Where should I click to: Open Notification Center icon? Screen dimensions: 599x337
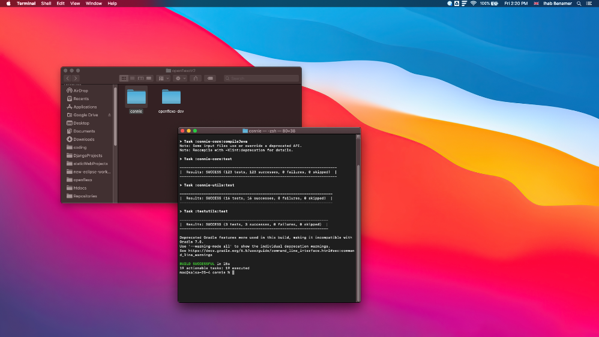[589, 4]
